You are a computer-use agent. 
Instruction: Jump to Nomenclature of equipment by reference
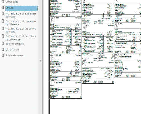pyautogui.click(x=21, y=23)
